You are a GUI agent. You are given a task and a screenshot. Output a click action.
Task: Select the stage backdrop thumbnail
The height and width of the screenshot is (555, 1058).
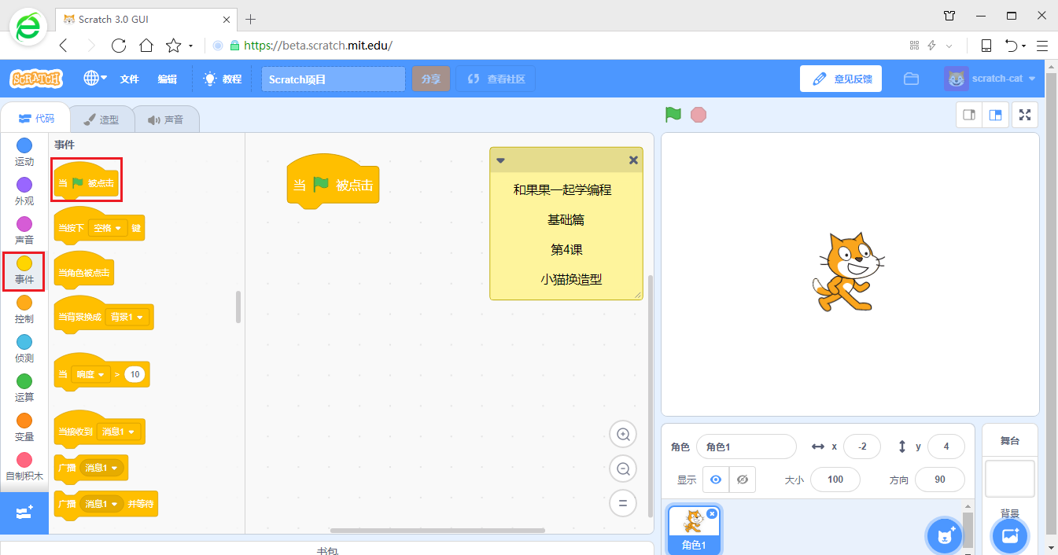(1010, 479)
